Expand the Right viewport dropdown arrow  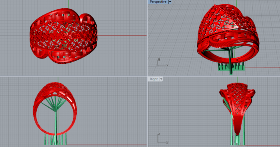pos(161,79)
